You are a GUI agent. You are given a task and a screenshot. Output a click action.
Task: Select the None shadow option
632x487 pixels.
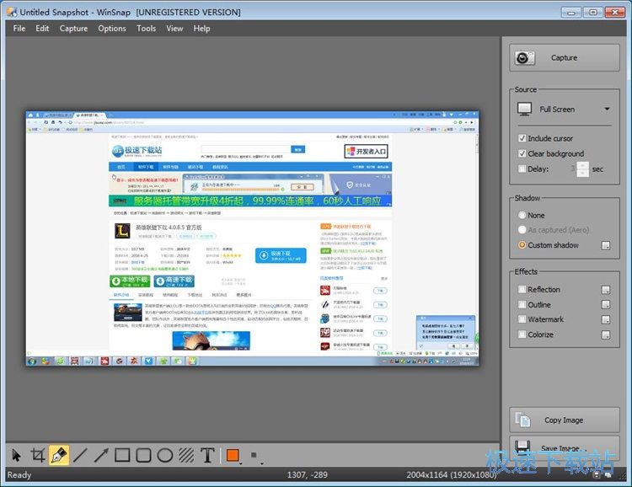[x=522, y=216]
